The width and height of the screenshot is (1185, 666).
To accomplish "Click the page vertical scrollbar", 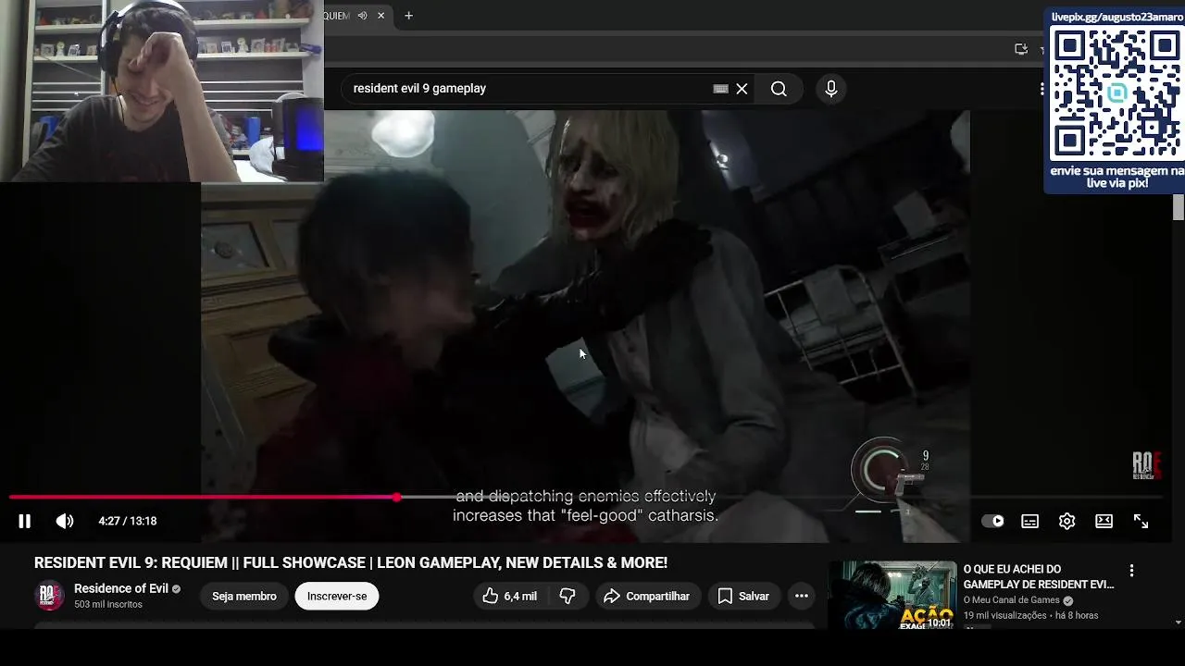I will coord(1179,209).
